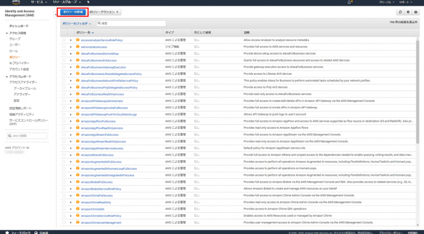Expand the AmazonAppStreamReadOnlyAccess row details
The image size is (424, 234).
pos(71,142)
